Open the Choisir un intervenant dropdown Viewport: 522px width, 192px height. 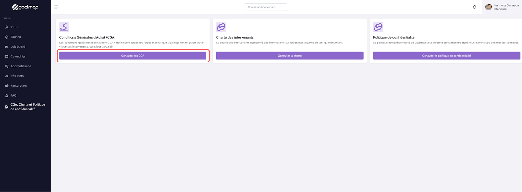coord(266,7)
